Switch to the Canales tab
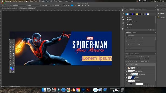This screenshot has width=166, height=93. 132,54
